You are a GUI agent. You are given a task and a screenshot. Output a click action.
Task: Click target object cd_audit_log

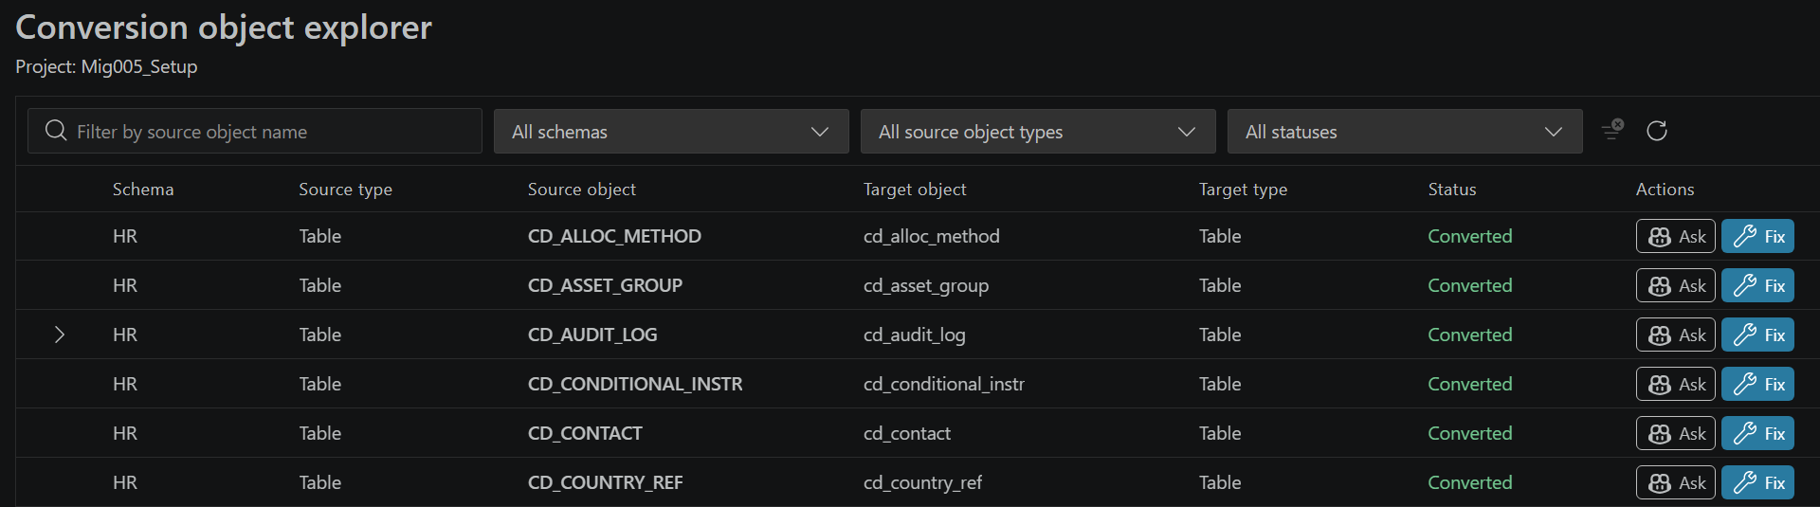(914, 335)
